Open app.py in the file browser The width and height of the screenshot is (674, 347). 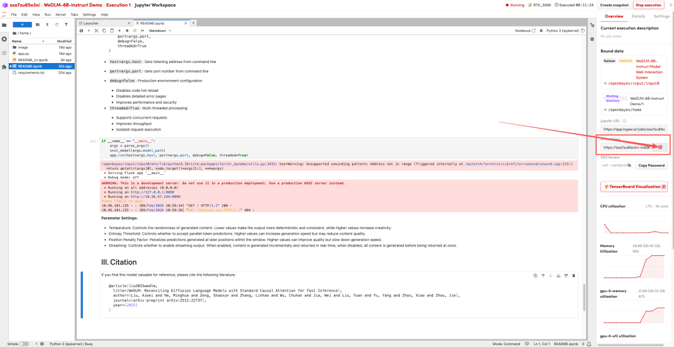23,54
